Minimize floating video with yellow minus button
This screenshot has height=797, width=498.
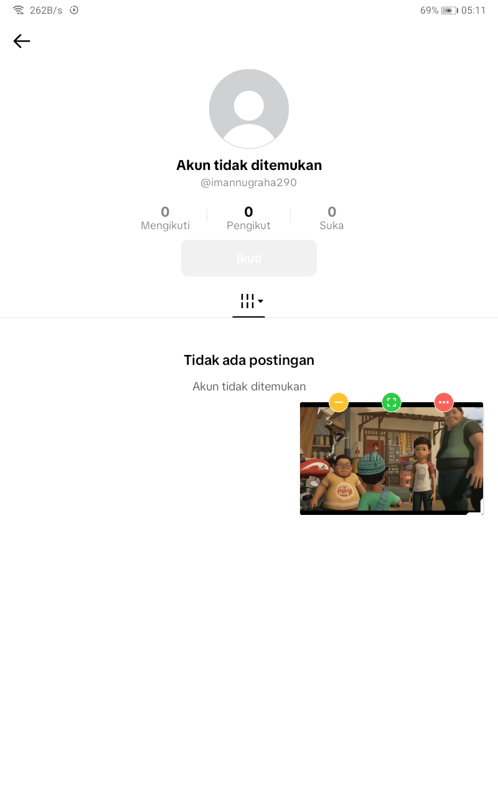[x=339, y=402]
